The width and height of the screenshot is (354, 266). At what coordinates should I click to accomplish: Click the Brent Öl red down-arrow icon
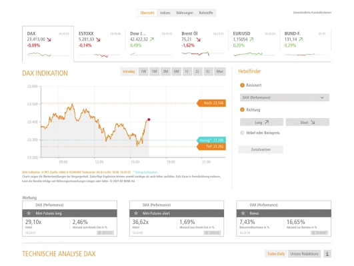tap(198, 39)
